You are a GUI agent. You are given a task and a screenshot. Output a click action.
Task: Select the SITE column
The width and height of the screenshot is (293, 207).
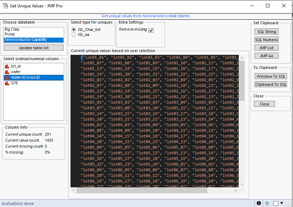tap(33, 83)
